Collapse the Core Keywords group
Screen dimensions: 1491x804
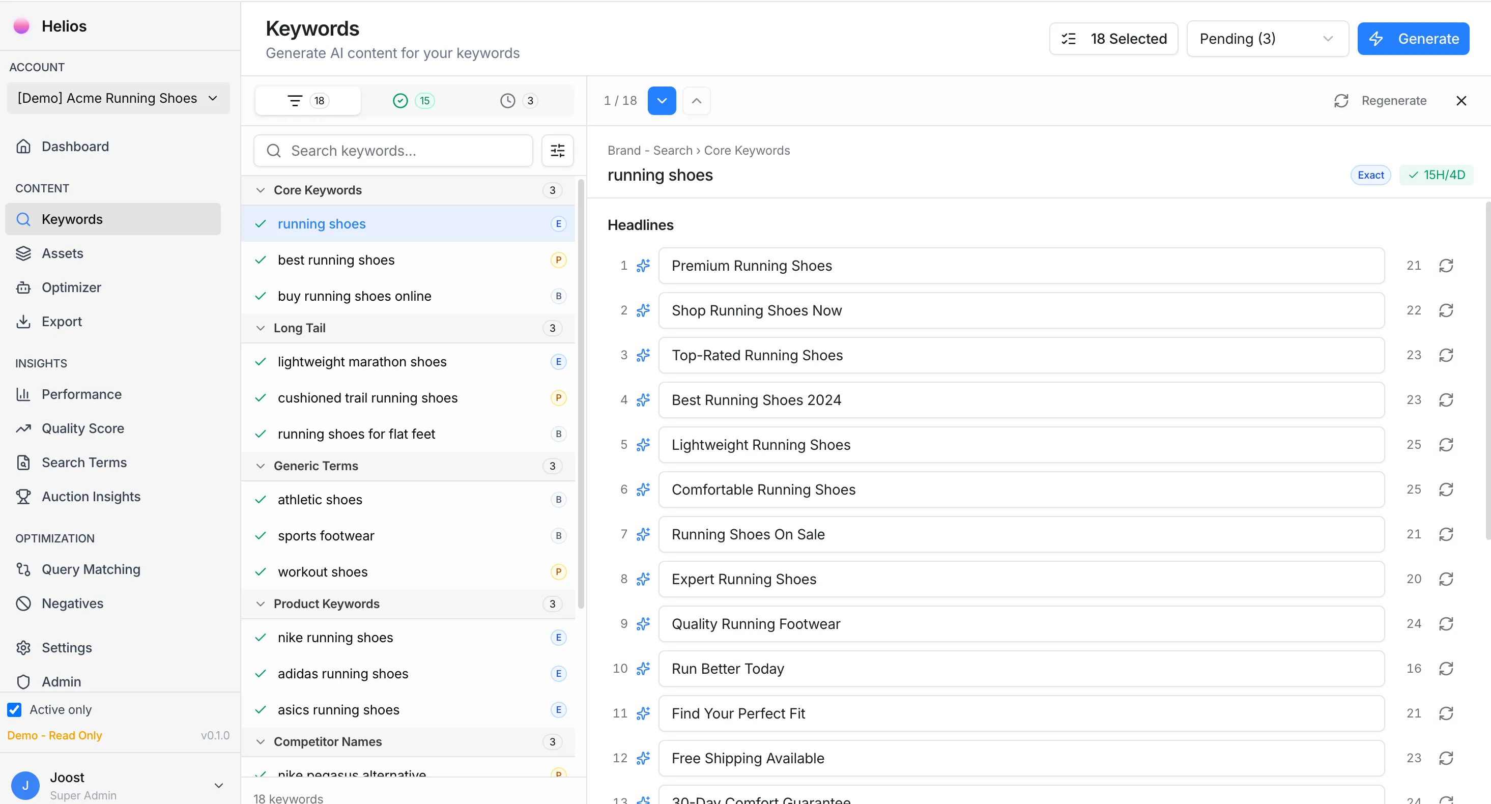coord(260,190)
